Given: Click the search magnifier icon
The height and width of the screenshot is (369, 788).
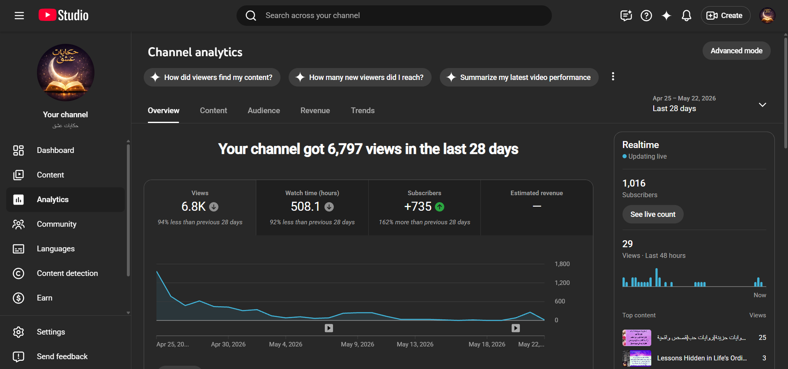Looking at the screenshot, I should coord(251,16).
